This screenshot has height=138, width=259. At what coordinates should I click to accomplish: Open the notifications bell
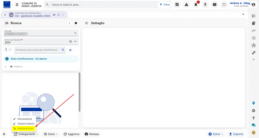[196, 5]
